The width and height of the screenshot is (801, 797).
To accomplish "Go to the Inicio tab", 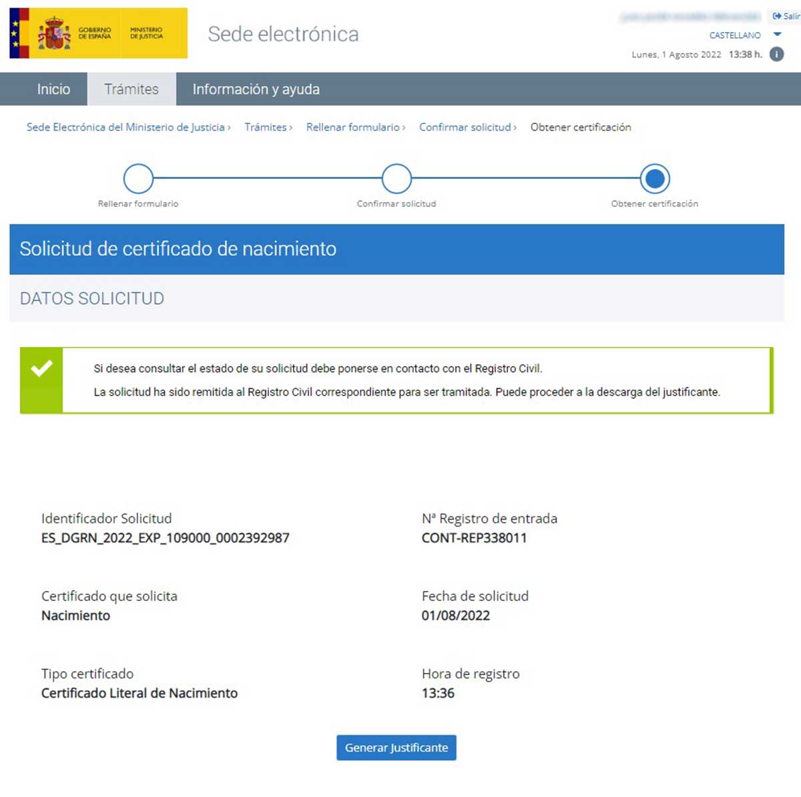I will tap(53, 89).
